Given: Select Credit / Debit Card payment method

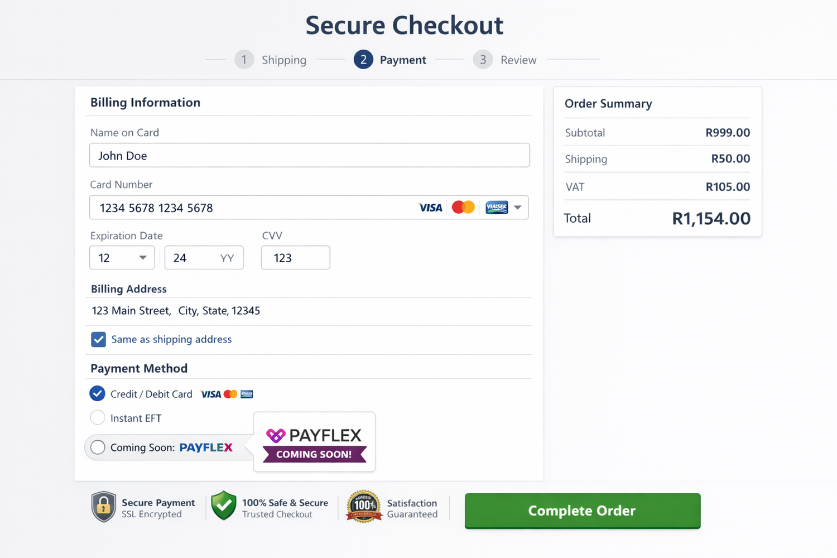Looking at the screenshot, I should [97, 393].
